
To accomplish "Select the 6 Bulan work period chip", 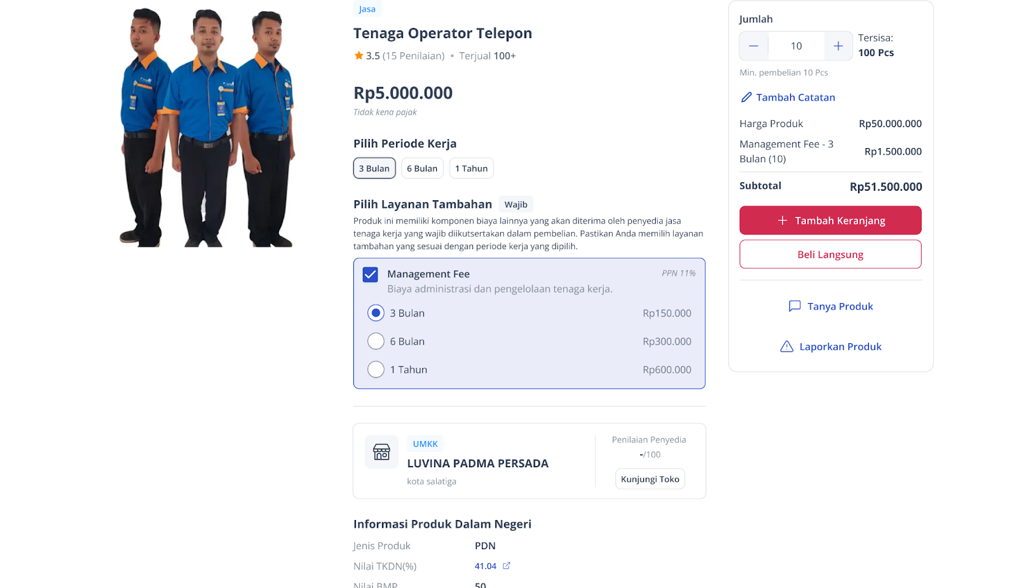I will (x=422, y=168).
